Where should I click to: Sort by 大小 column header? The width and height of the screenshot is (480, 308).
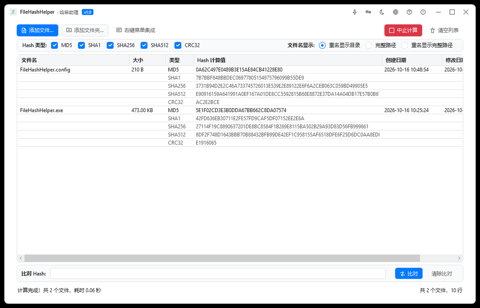pyautogui.click(x=147, y=60)
